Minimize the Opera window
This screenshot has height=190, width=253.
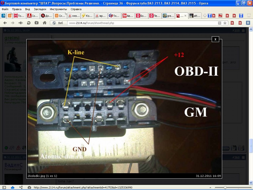[238, 3]
